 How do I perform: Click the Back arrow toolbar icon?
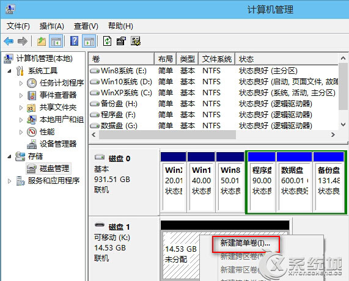pos(9,41)
